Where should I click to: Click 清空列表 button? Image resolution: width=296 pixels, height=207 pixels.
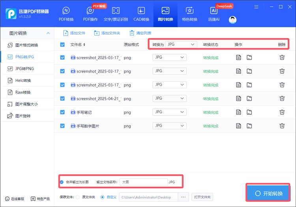141,33
